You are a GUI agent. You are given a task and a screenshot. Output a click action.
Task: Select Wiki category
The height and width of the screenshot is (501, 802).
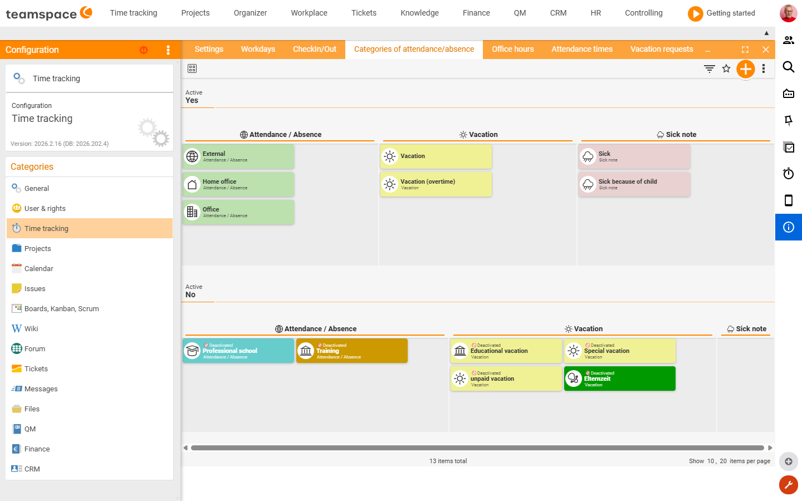pos(90,328)
